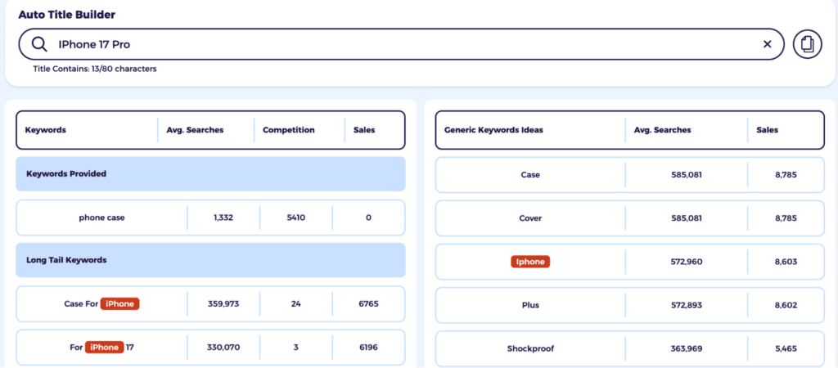Copy the title using the copy icon
Viewport: 838px width, 368px height.
point(807,44)
